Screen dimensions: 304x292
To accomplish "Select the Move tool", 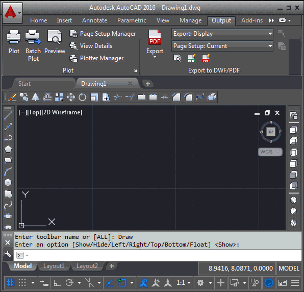I will point(71,97).
